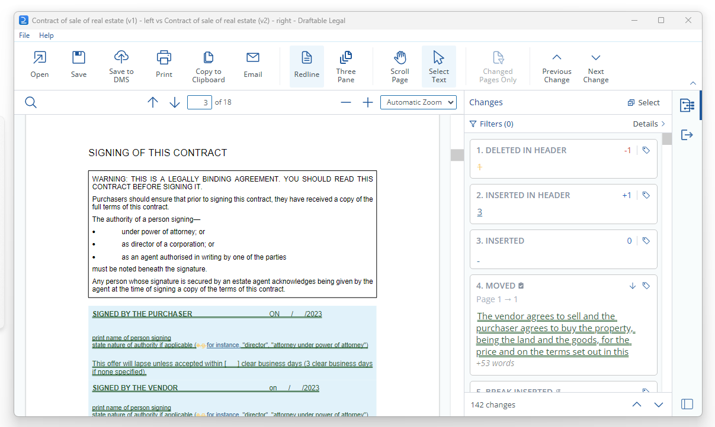The height and width of the screenshot is (427, 715).
Task: Enable Changed Pages Only option
Action: pyautogui.click(x=498, y=66)
